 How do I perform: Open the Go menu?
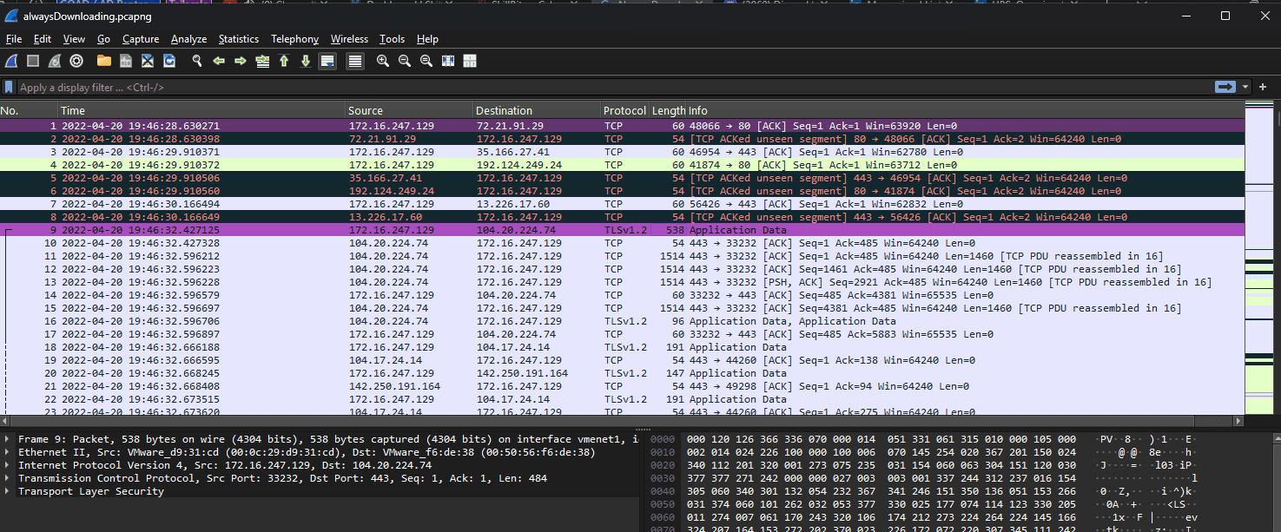(103, 39)
